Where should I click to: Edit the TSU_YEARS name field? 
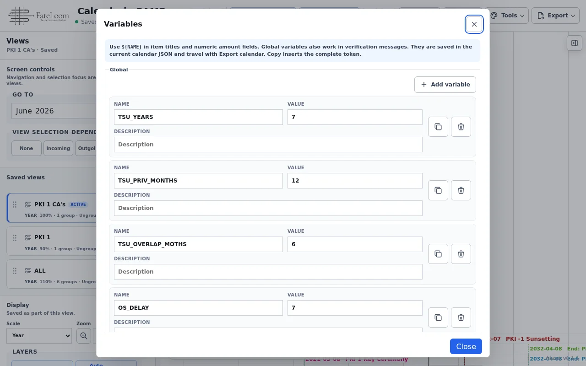[198, 117]
